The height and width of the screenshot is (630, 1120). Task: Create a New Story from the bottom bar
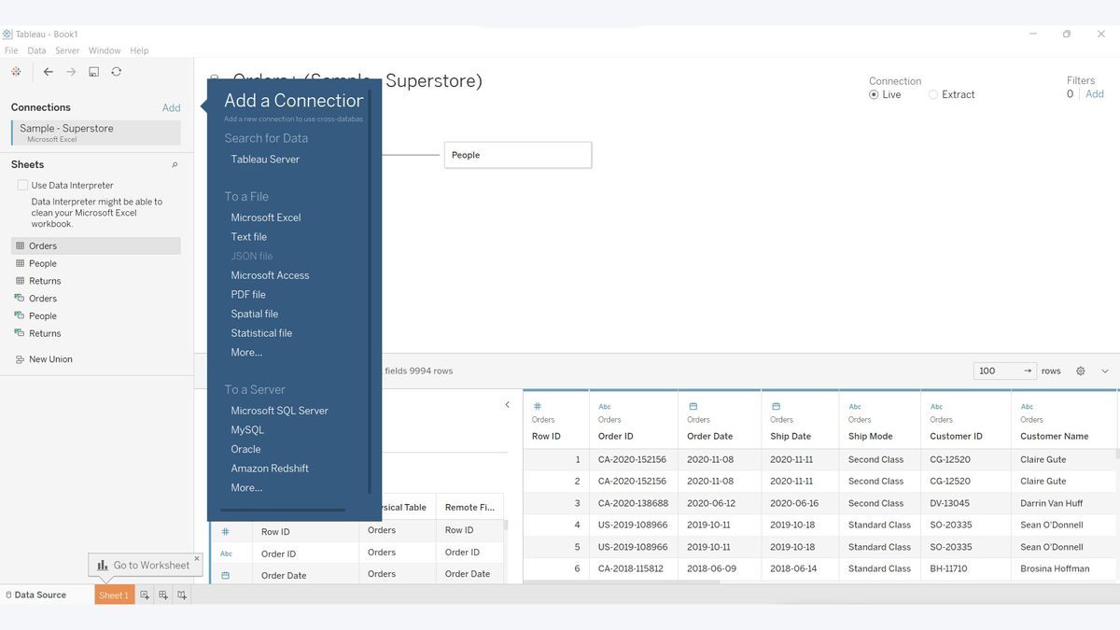(x=181, y=595)
